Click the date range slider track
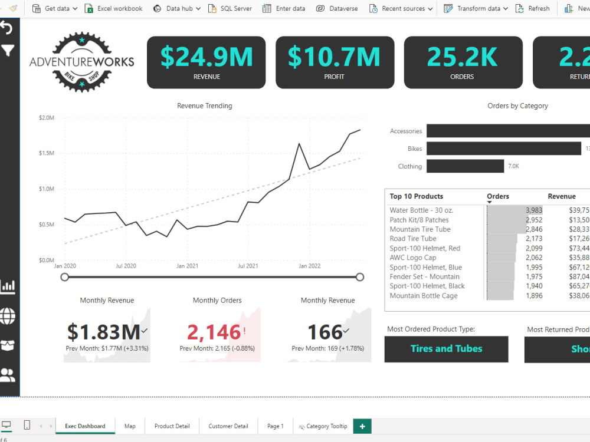The image size is (590, 442). [x=212, y=277]
